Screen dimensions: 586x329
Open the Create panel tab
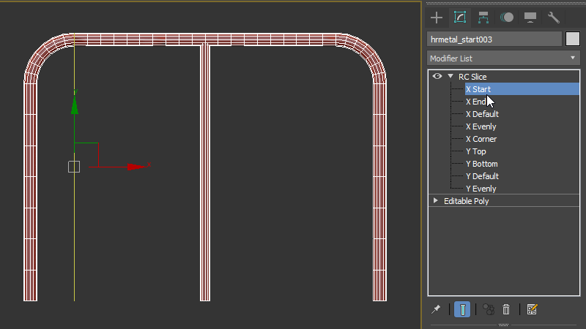point(437,18)
